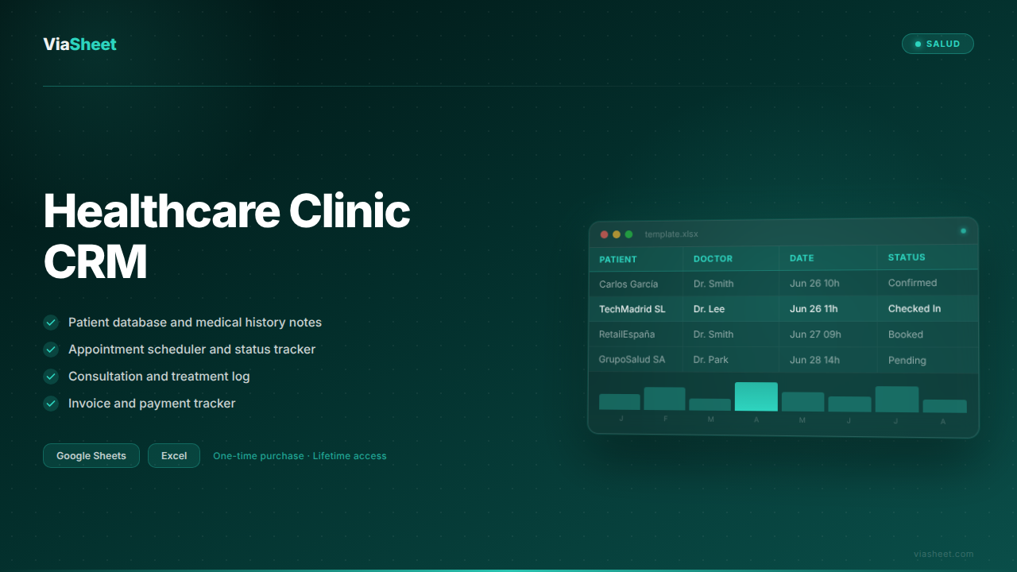Click the ViaSheet logo
This screenshot has height=572, width=1017.
point(79,44)
